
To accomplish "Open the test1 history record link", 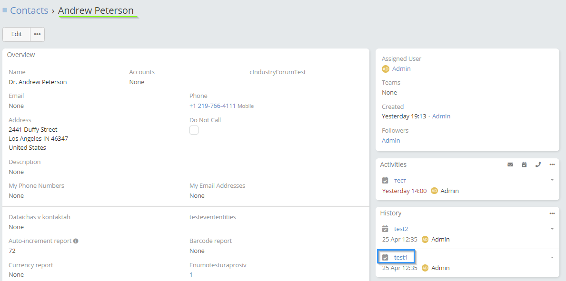I will 401,258.
